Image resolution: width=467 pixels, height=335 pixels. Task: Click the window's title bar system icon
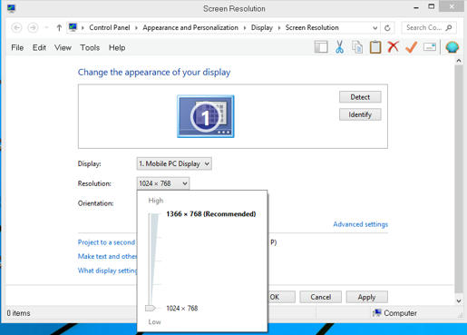pyautogui.click(x=11, y=8)
